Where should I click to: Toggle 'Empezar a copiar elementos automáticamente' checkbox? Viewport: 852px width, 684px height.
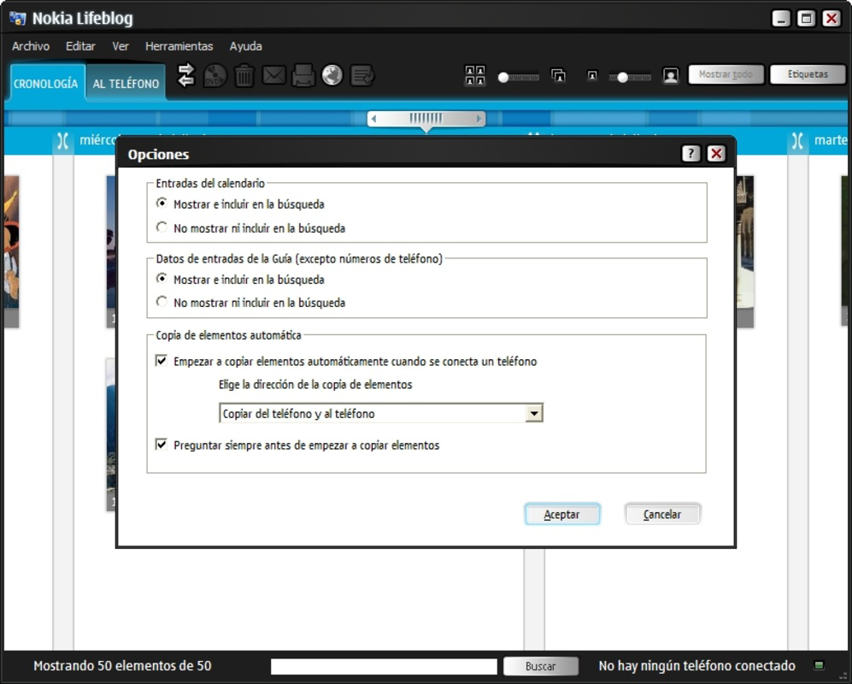point(162,361)
